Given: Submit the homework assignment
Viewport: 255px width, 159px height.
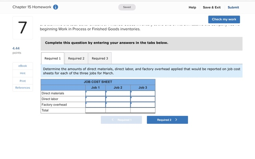Looking at the screenshot, I should [233, 7].
